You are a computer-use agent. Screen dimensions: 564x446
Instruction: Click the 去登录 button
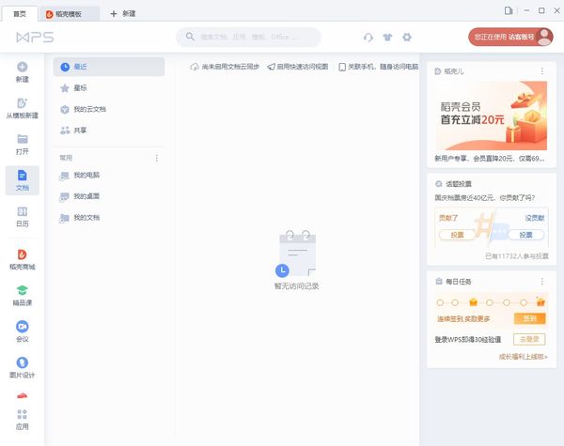pyautogui.click(x=529, y=339)
